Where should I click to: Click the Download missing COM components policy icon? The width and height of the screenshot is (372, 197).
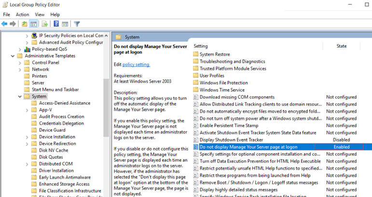click(196, 97)
